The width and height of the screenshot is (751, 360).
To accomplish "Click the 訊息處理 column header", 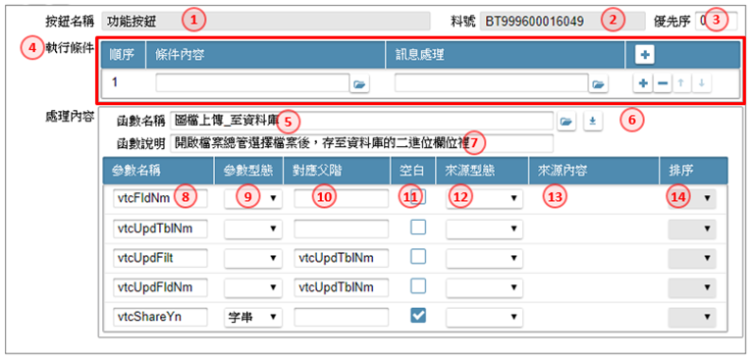I will pyautogui.click(x=506, y=55).
